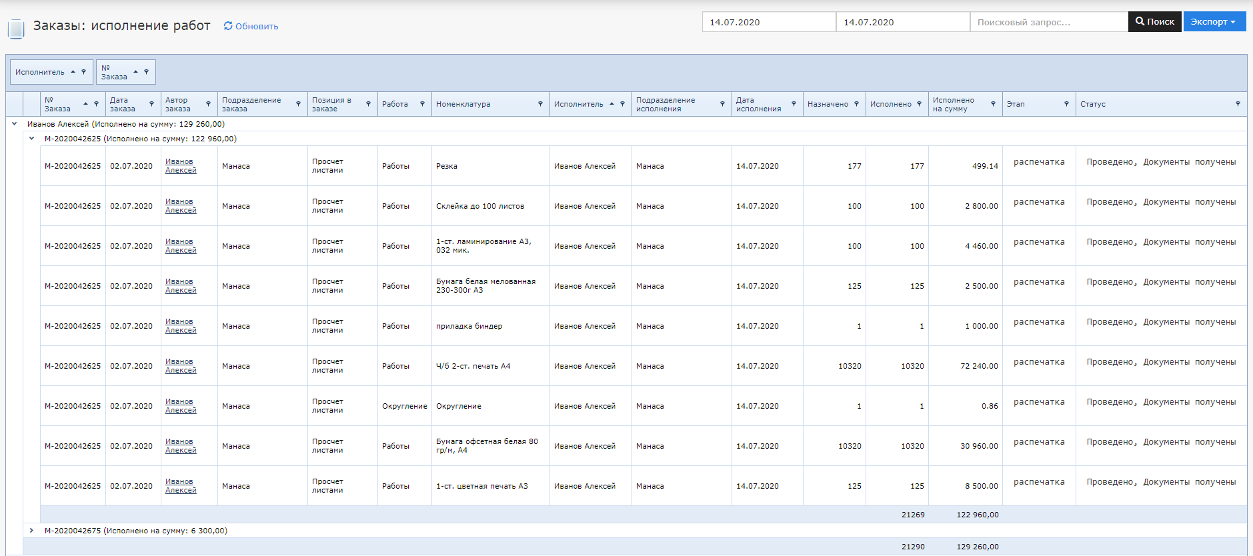Focus the start date field 14.07.2020

[769, 22]
